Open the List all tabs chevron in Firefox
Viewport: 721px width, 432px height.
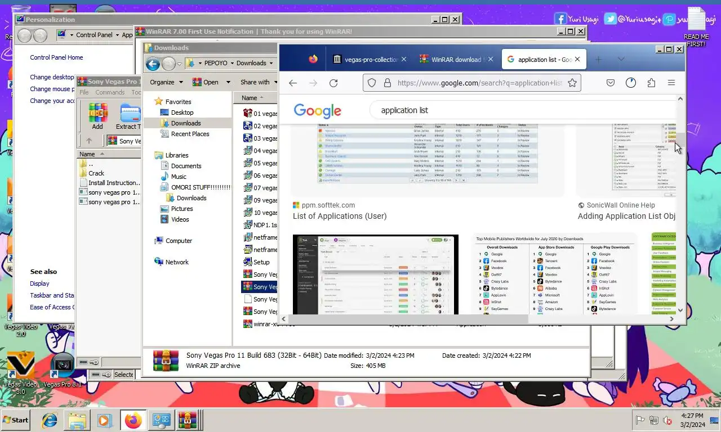point(621,59)
